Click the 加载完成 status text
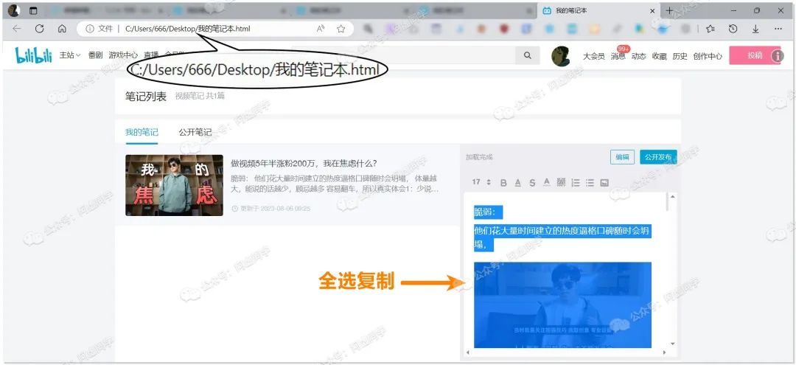Image resolution: width=796 pixels, height=365 pixels. (x=479, y=157)
